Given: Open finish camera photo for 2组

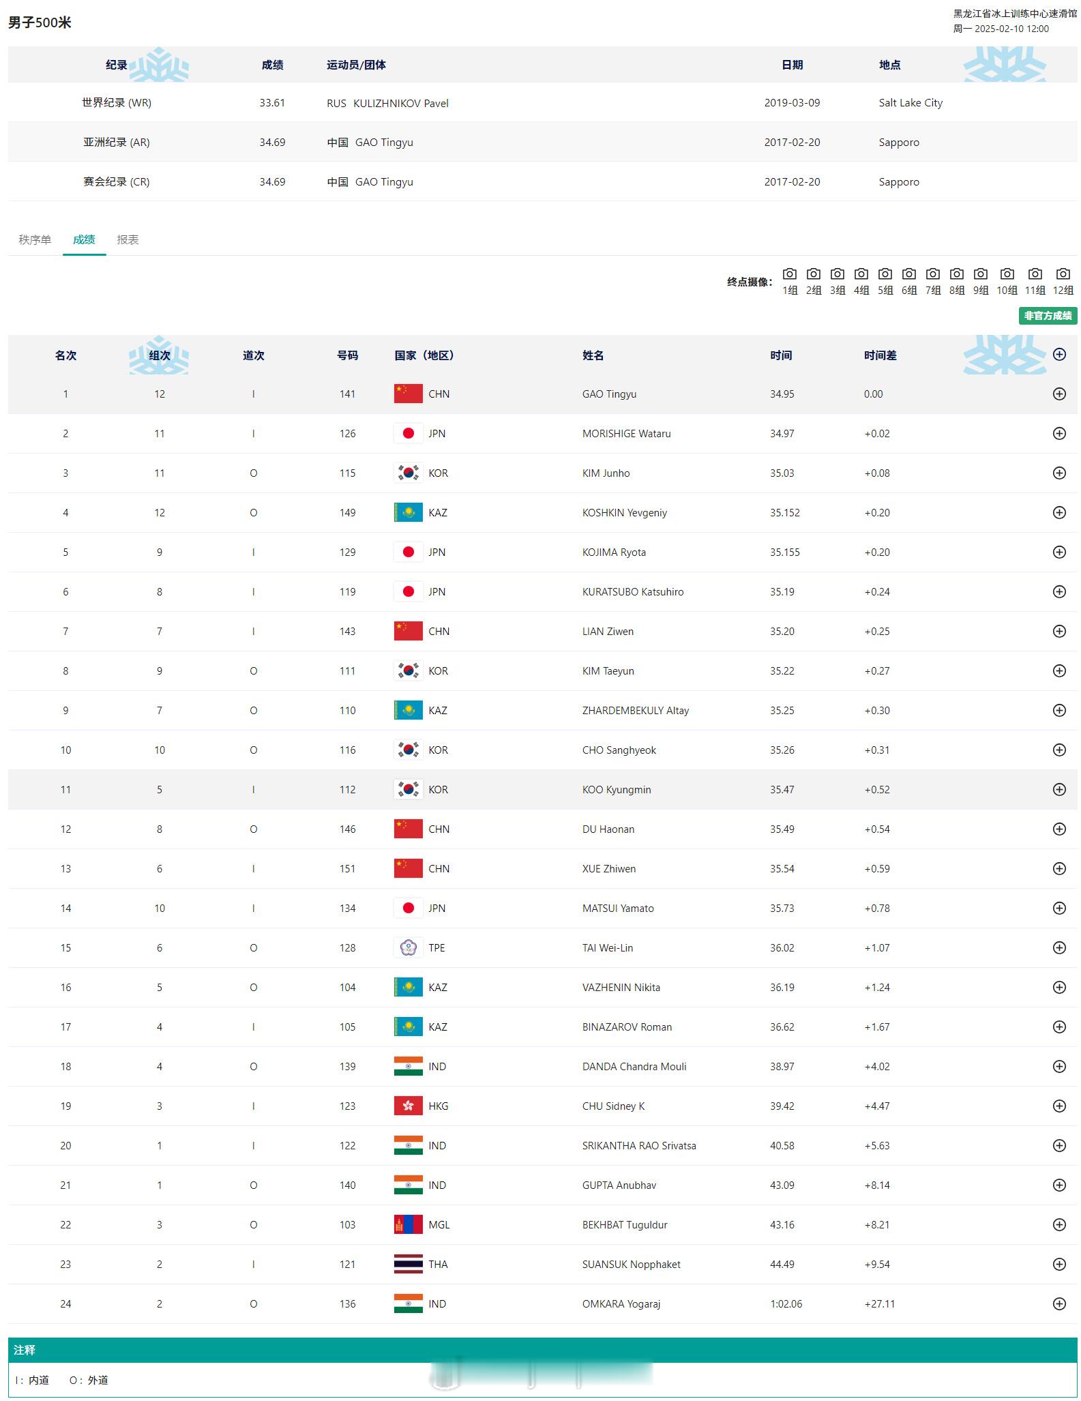Looking at the screenshot, I should pos(814,274).
